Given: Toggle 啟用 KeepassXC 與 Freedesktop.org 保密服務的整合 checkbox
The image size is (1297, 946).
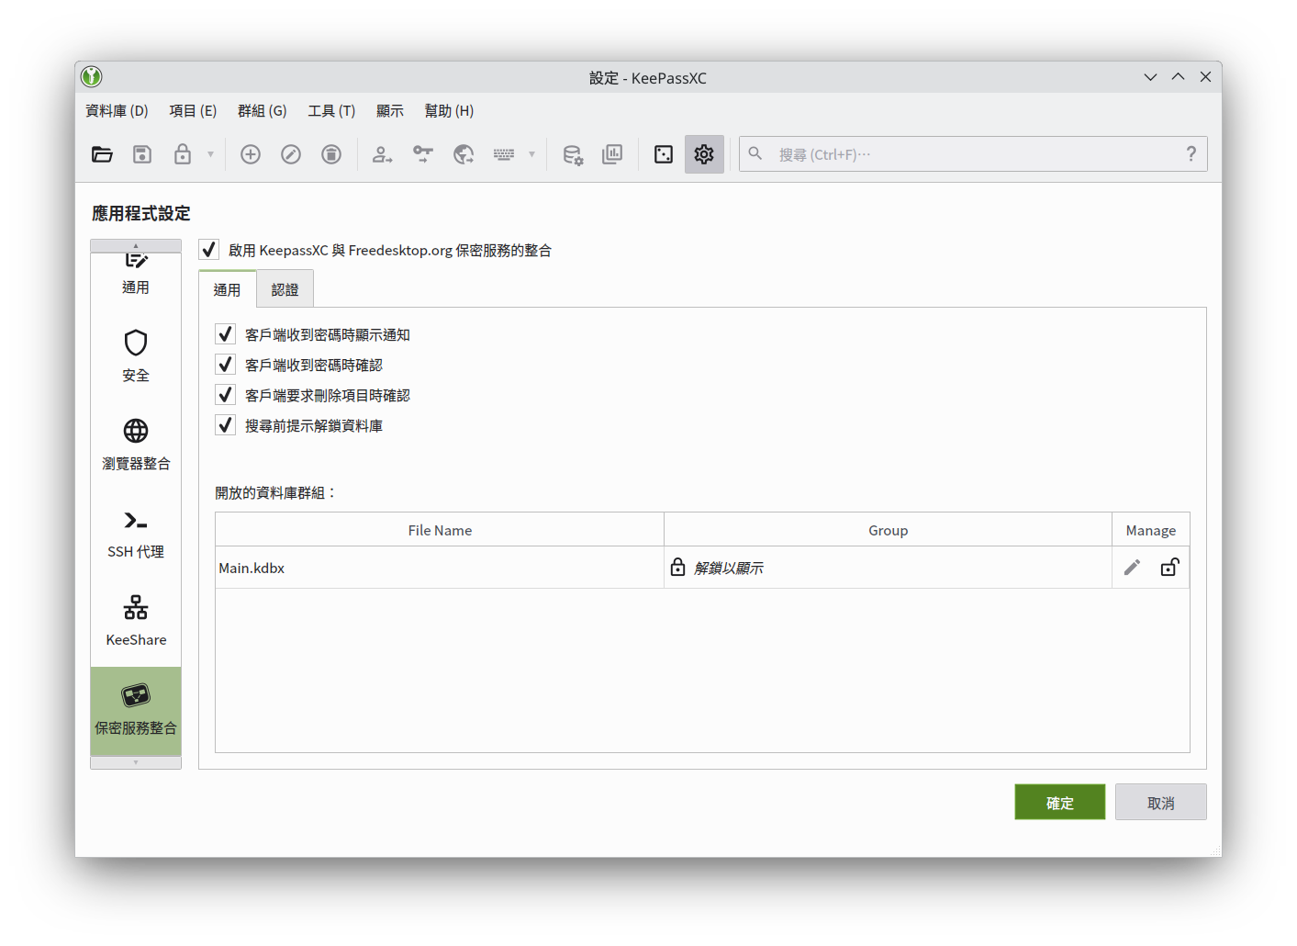Looking at the screenshot, I should (208, 250).
